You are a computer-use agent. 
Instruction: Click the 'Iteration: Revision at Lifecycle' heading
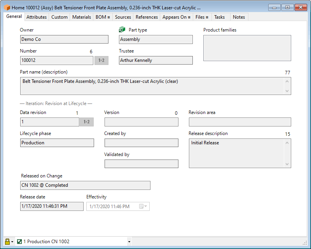pyautogui.click(x=56, y=103)
